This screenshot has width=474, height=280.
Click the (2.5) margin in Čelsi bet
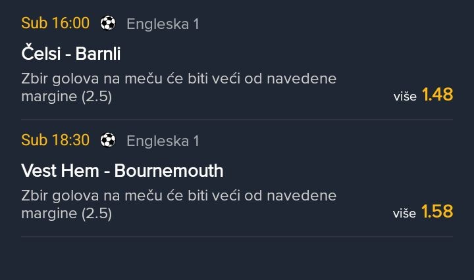pos(97,97)
